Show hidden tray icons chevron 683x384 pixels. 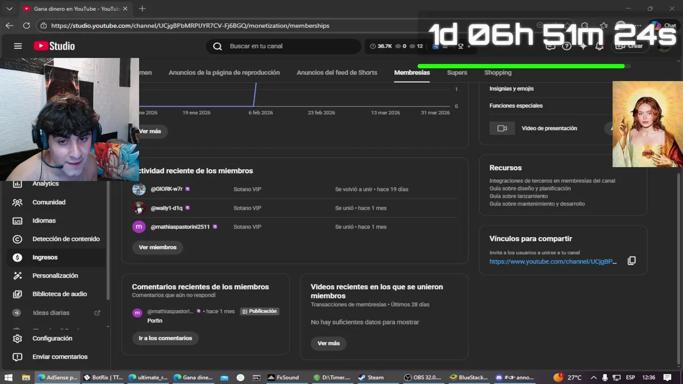[593, 378]
